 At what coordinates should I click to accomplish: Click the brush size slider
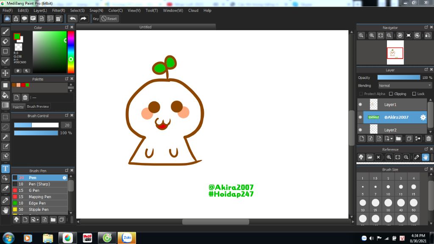(x=36, y=125)
